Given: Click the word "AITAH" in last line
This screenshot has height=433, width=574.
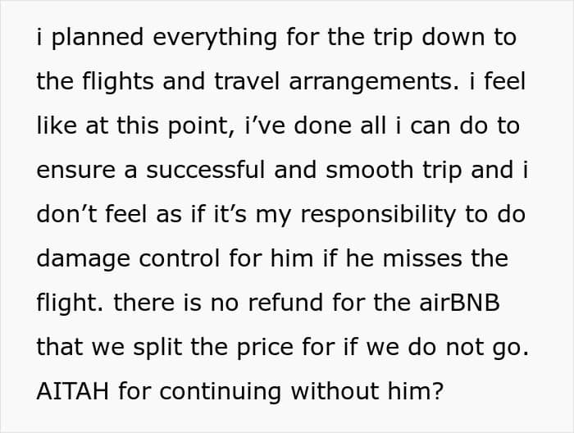Looking at the screenshot, I should pos(71,390).
